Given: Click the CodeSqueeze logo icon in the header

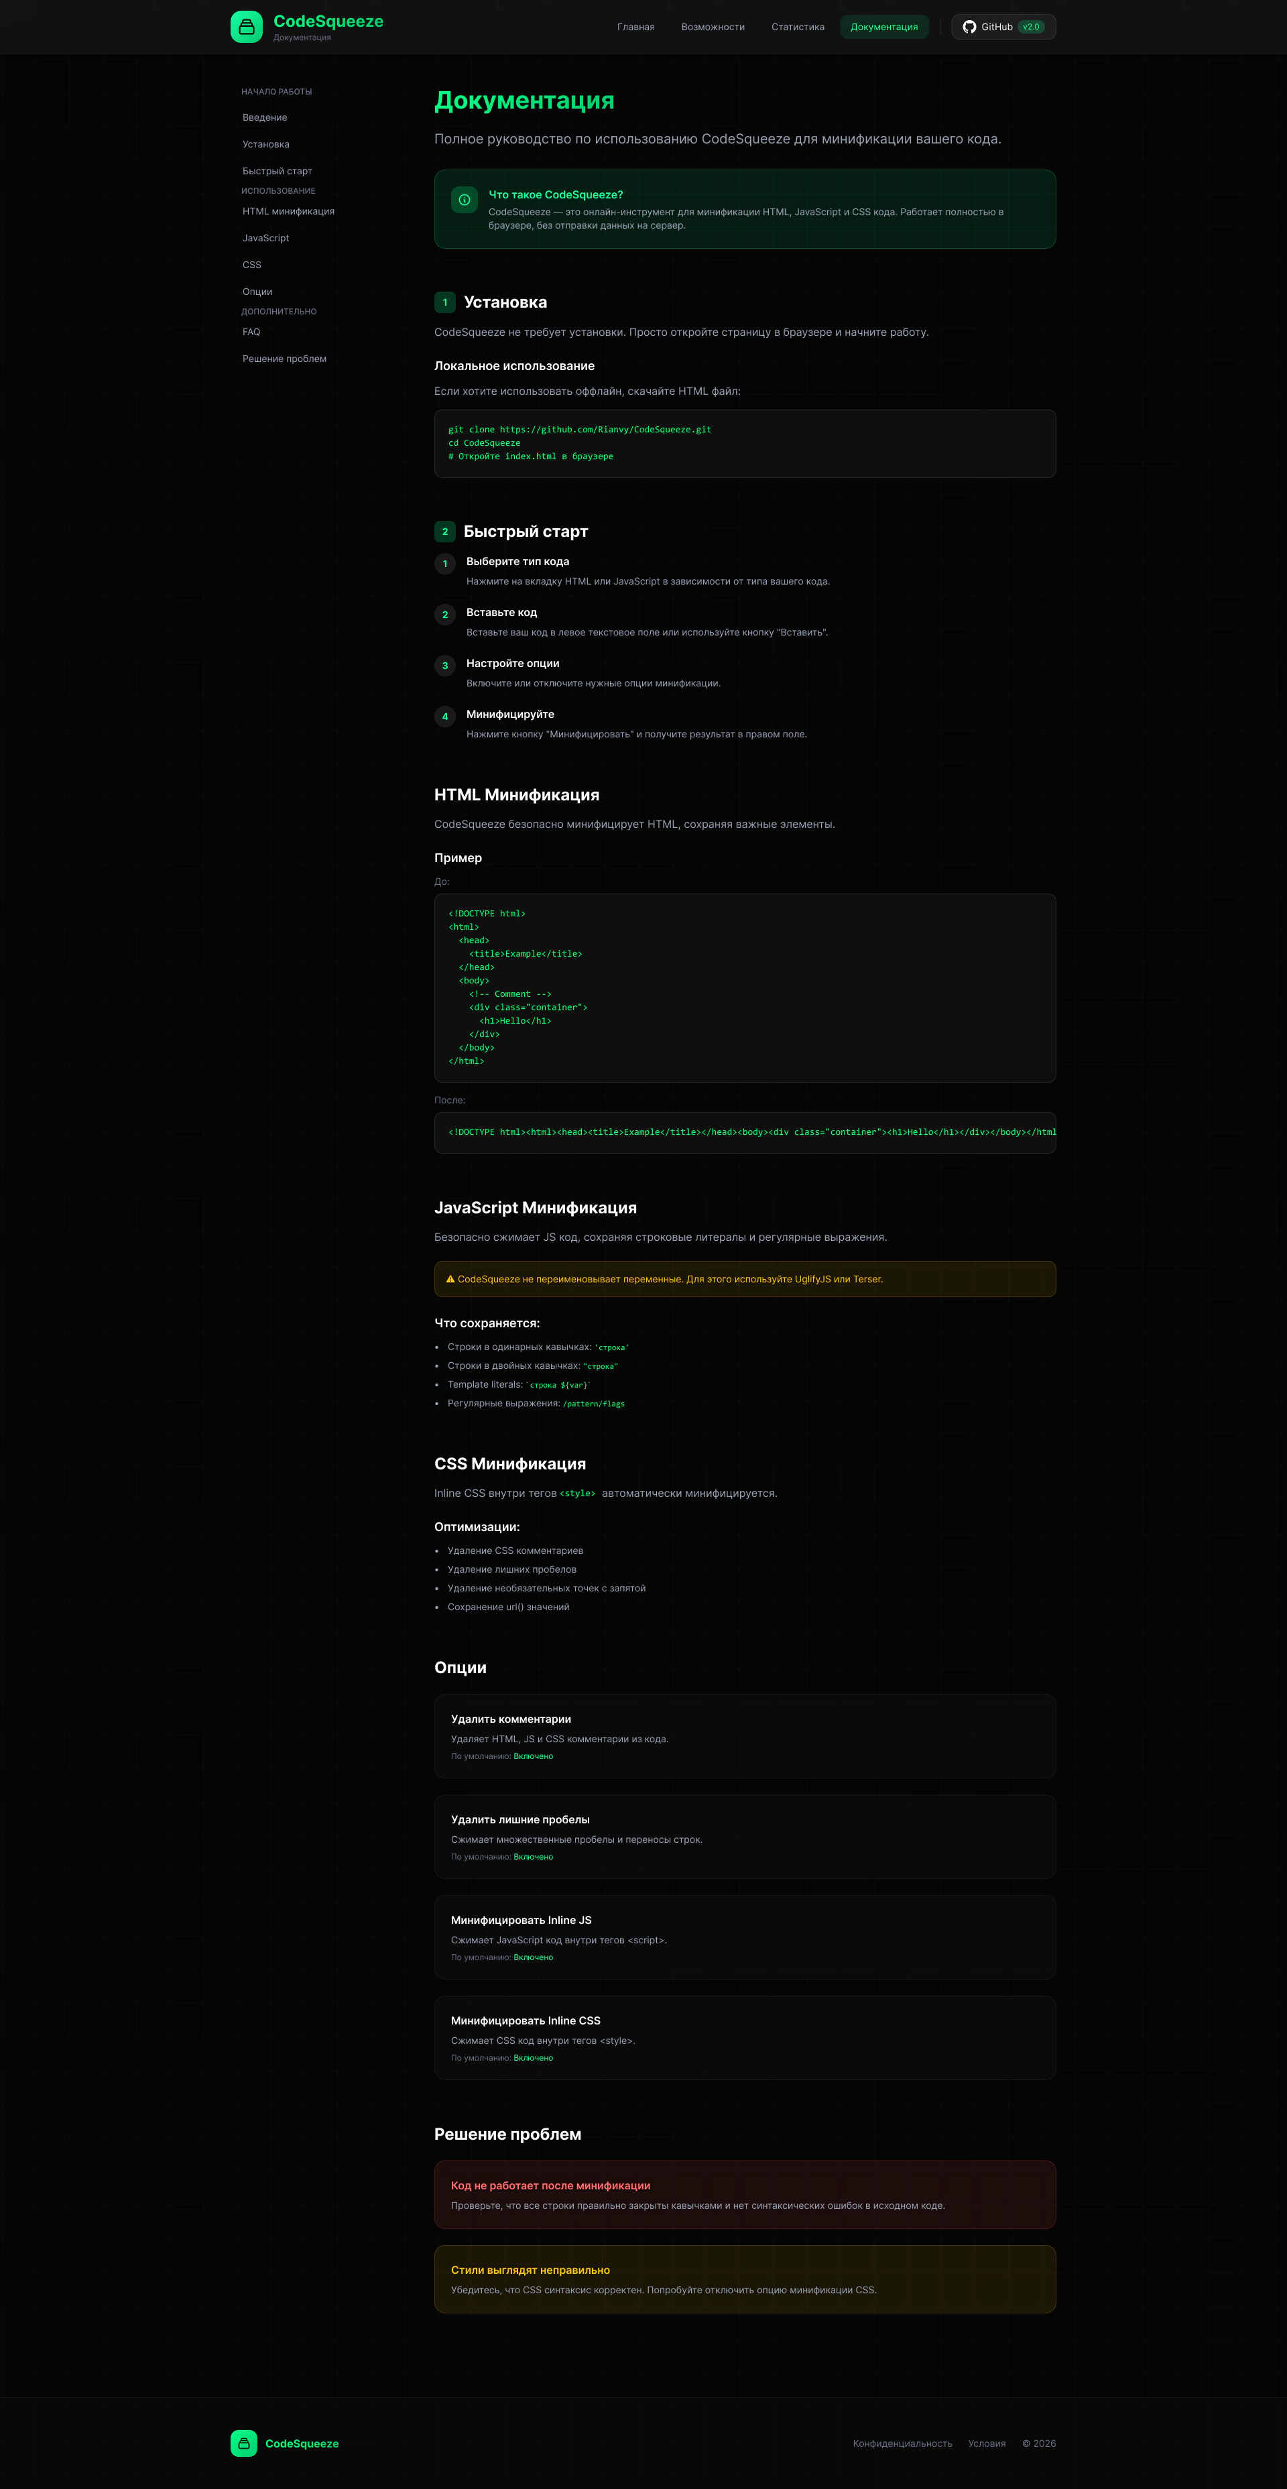Looking at the screenshot, I should (x=245, y=26).
